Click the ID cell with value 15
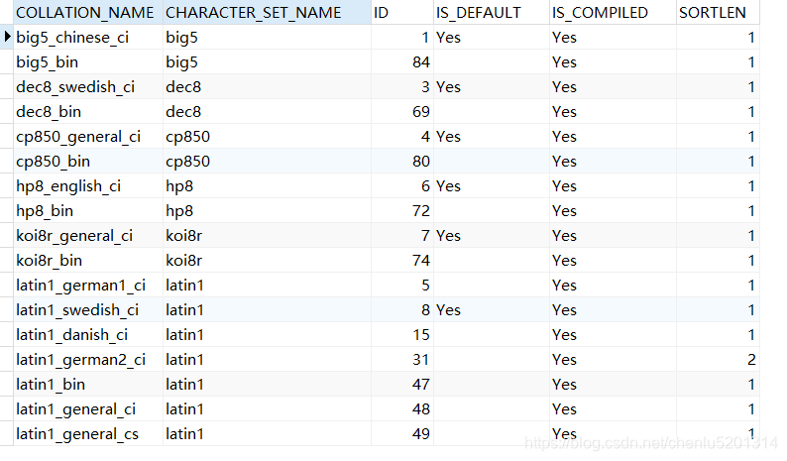The image size is (787, 461). [x=402, y=334]
